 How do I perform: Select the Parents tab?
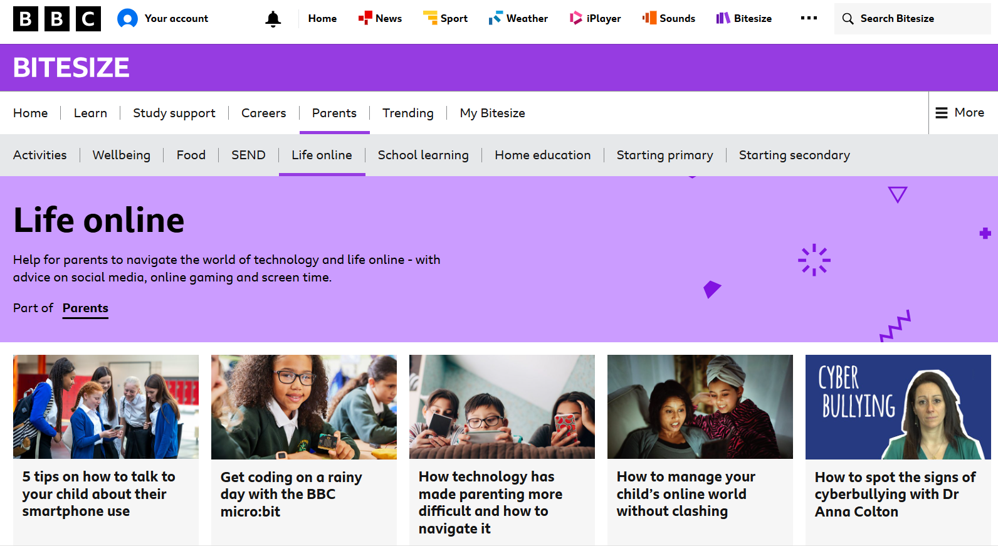coord(334,113)
